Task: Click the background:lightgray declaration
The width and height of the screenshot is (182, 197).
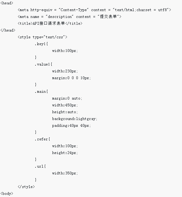Action: pos(75,119)
